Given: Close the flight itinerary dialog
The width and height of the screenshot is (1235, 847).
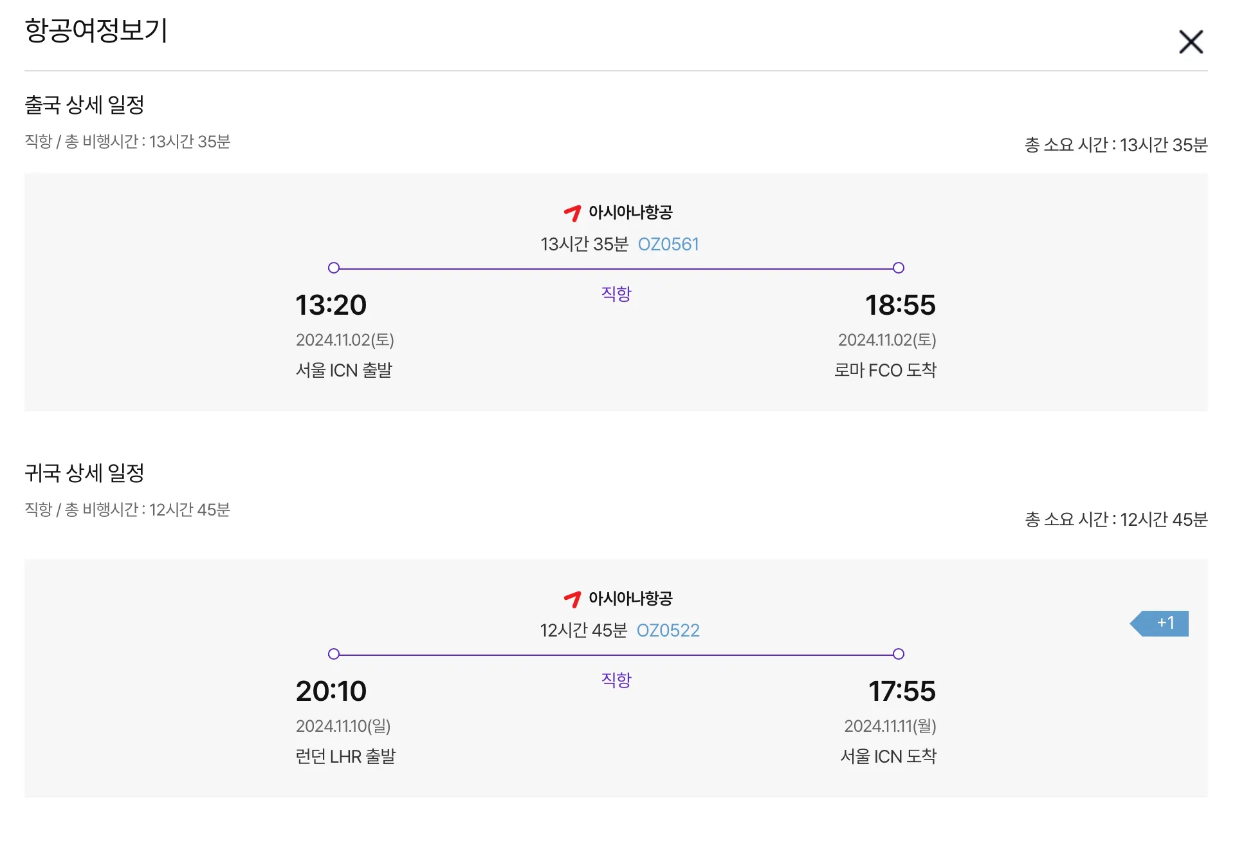Looking at the screenshot, I should pos(1191,42).
